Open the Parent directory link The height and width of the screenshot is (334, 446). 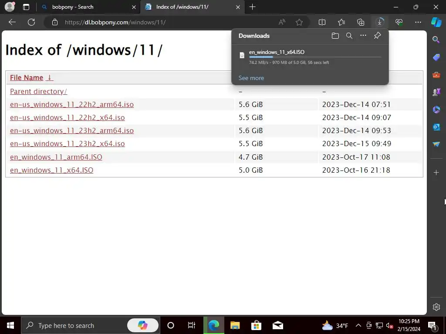coord(38,91)
